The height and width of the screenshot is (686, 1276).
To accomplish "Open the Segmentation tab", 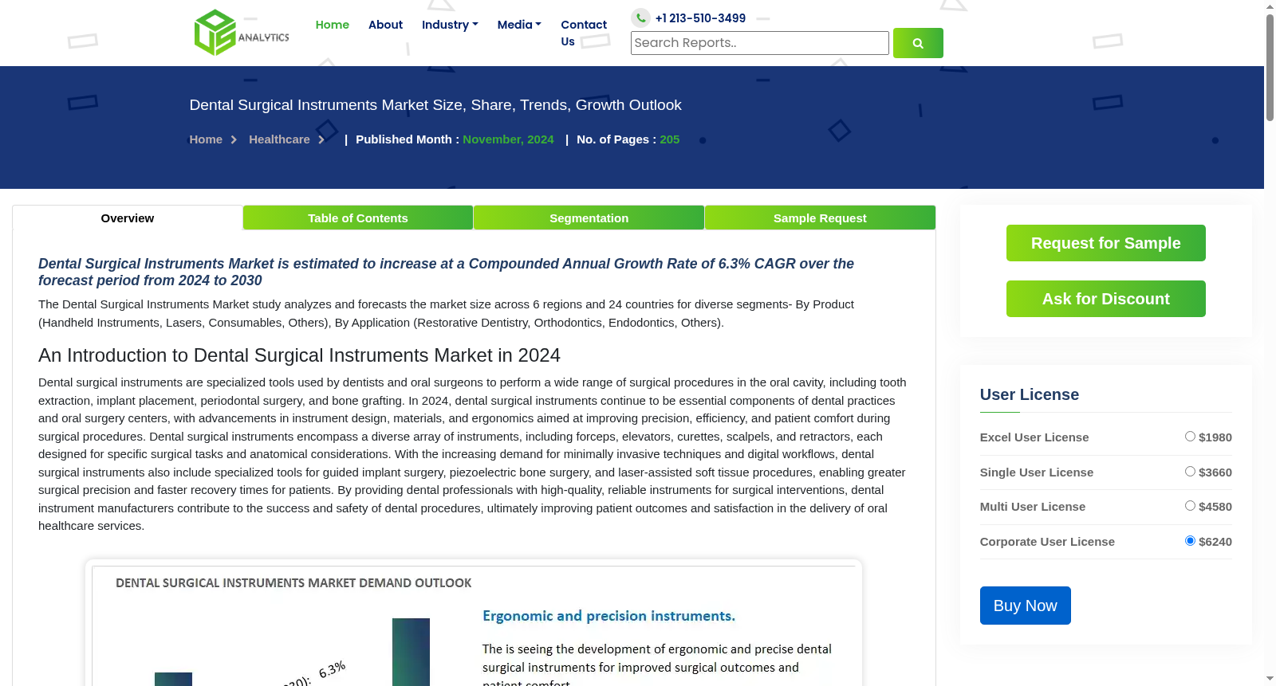I will [589, 218].
